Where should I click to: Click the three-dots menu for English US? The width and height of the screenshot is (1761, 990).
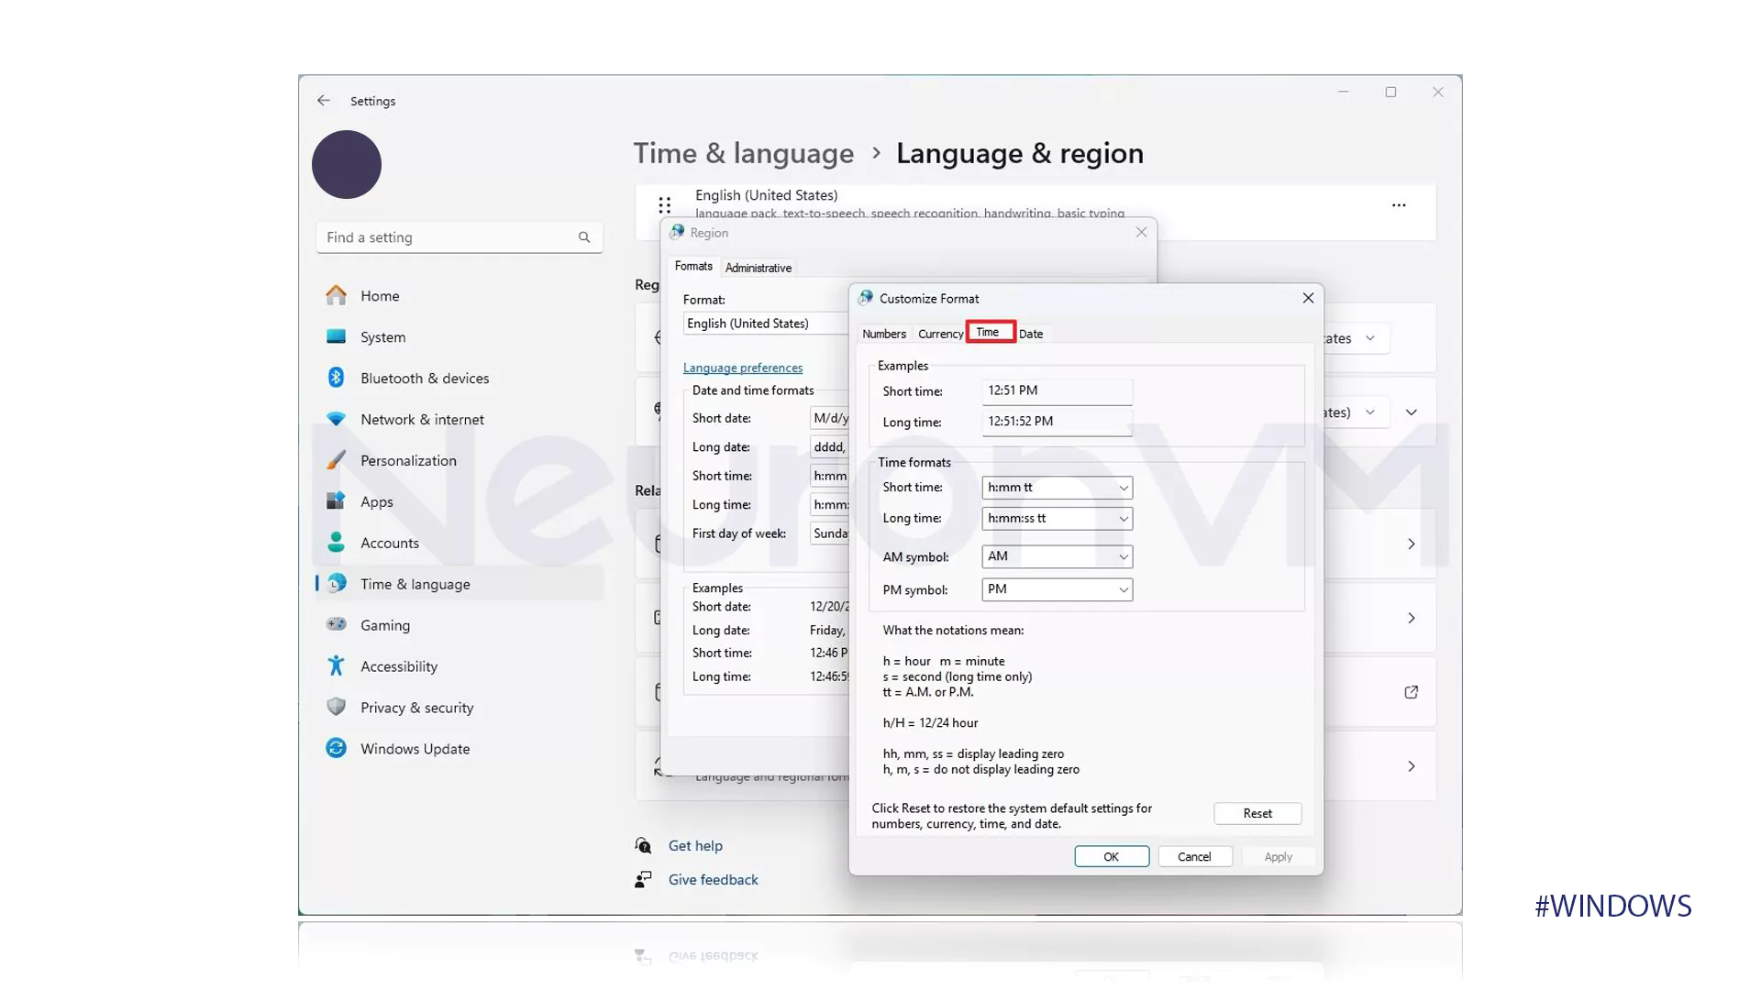pos(1398,203)
